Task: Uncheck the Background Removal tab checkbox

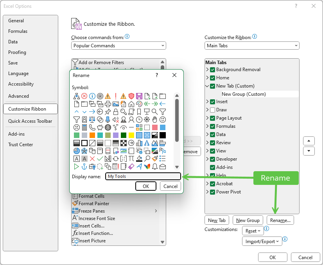Action: click(x=213, y=70)
